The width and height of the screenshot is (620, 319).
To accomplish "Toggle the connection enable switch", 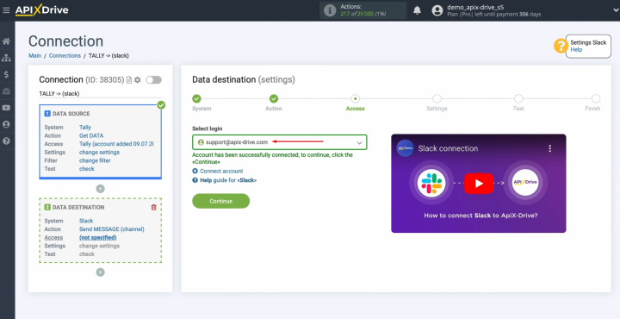I will pos(153,80).
